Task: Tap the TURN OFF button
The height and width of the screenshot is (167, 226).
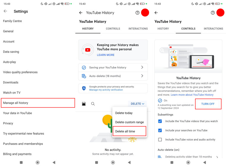Action: click(x=208, y=104)
